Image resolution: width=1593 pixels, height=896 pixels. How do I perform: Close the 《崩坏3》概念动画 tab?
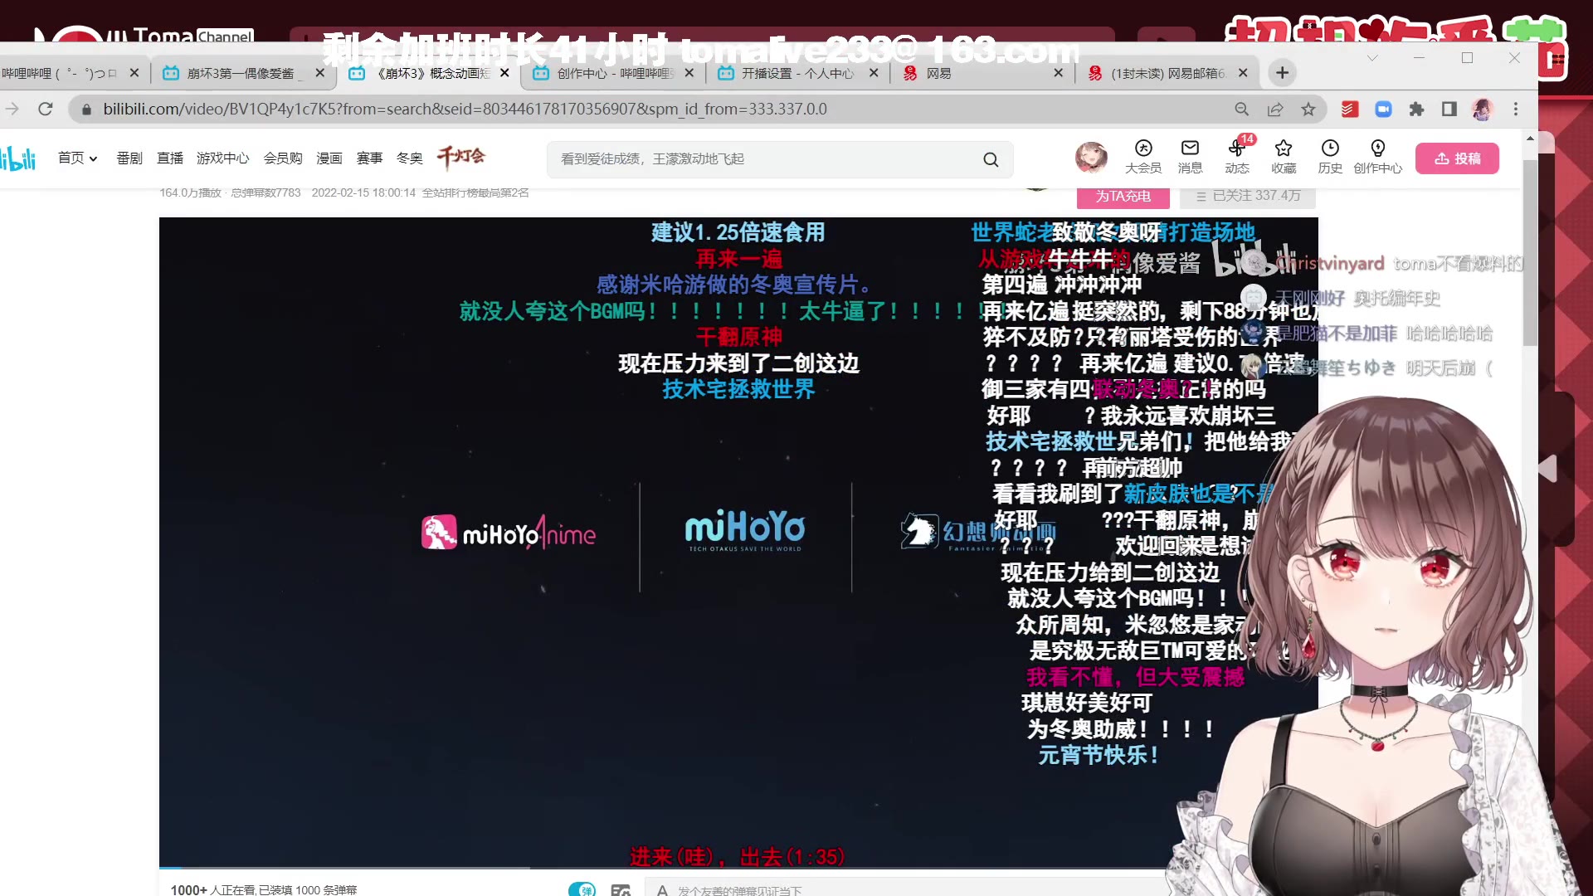[x=504, y=73]
